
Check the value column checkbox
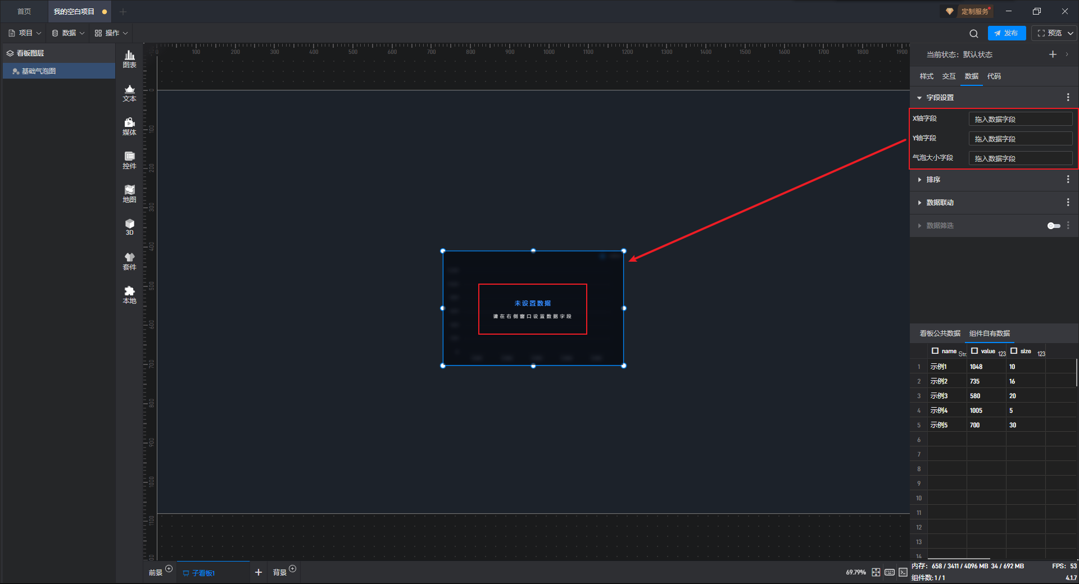tap(974, 351)
